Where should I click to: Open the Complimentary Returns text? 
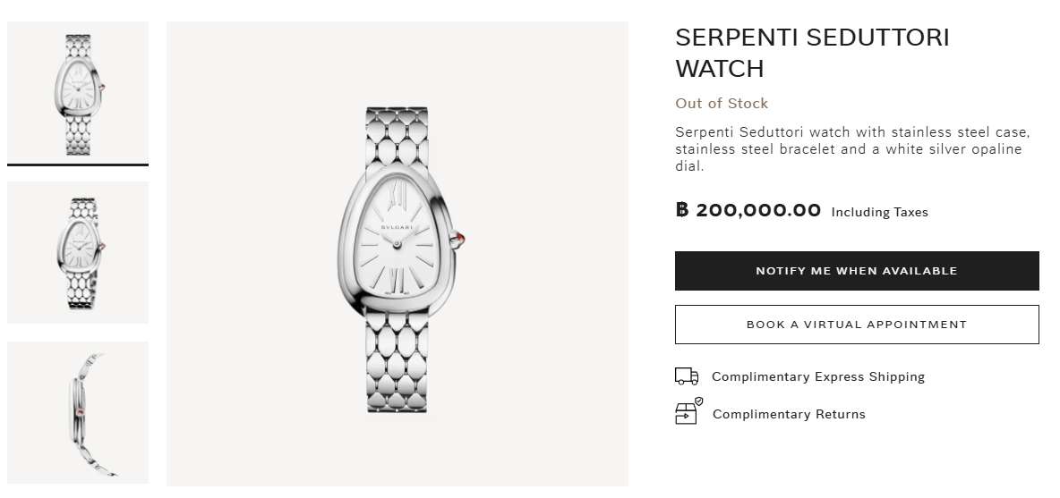click(x=789, y=414)
